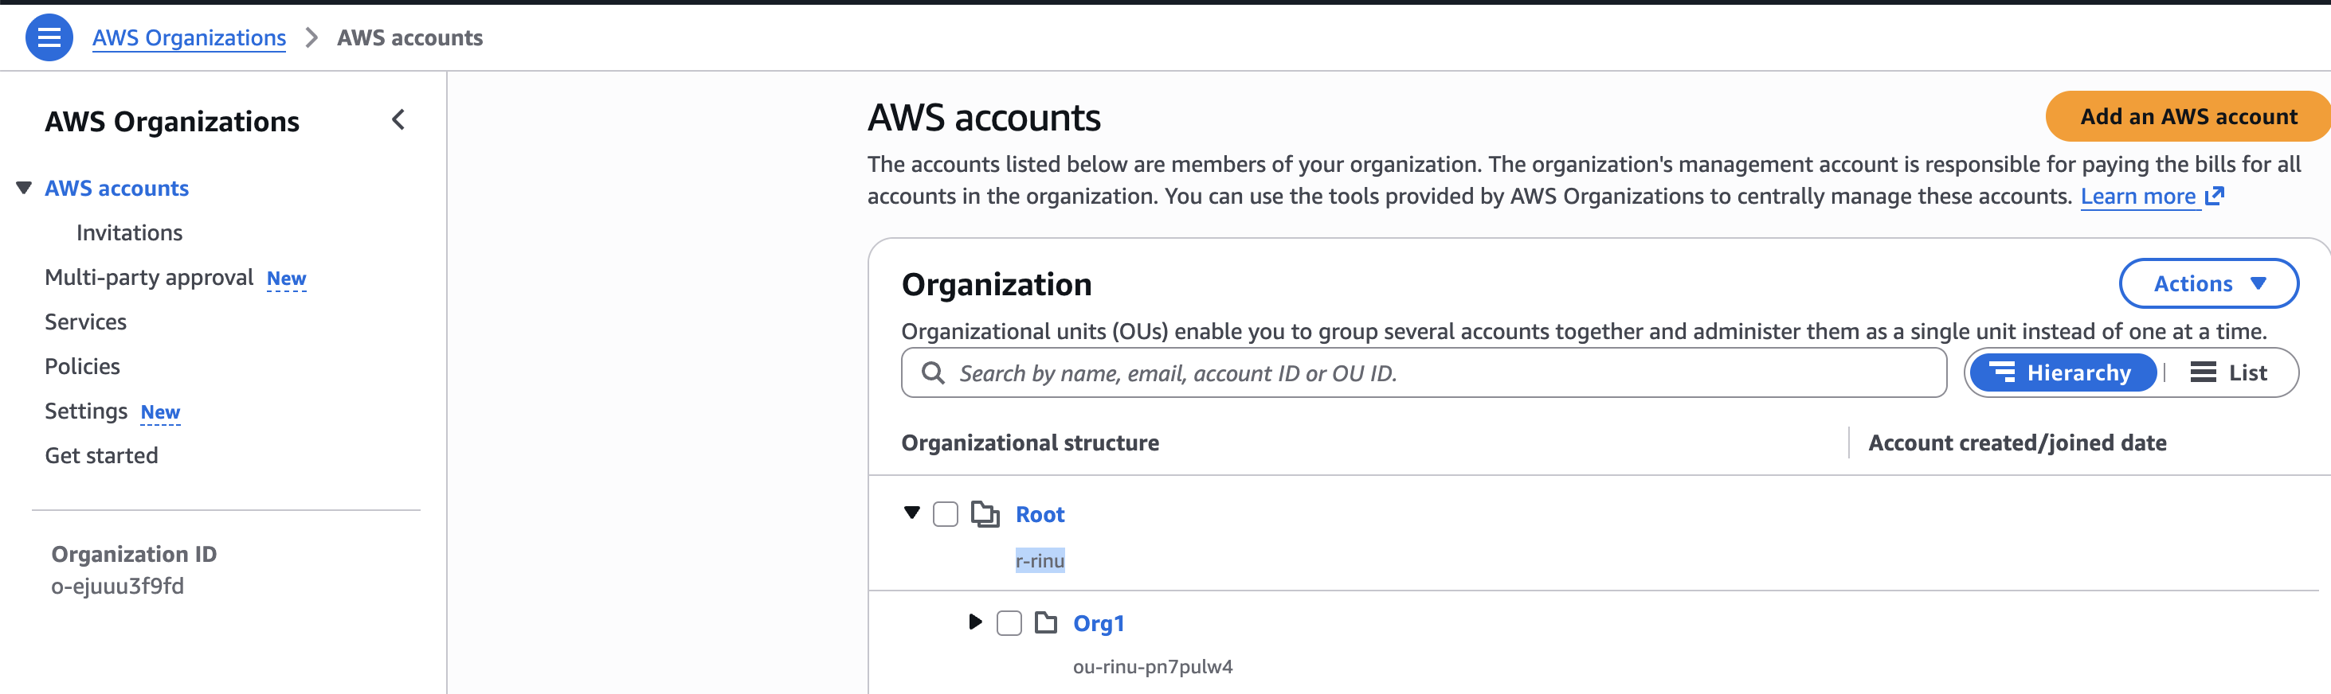
Task: Open Get started in the sidebar
Action: 101,455
